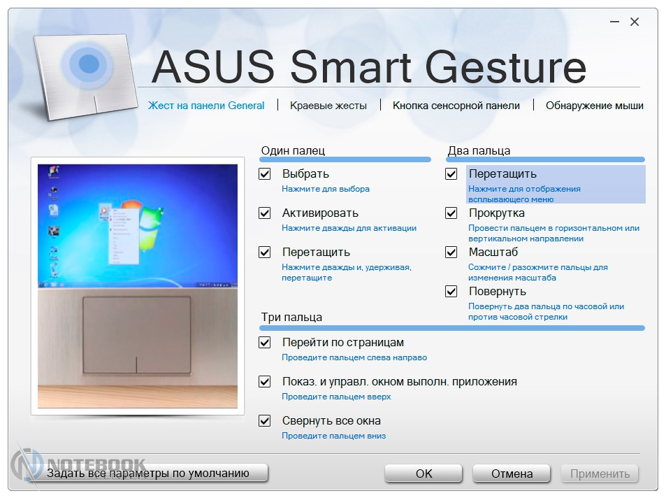Viewport: 666px width, 498px height.
Task: Click the Задать все параметры по умолчанию button
Action: [x=147, y=474]
